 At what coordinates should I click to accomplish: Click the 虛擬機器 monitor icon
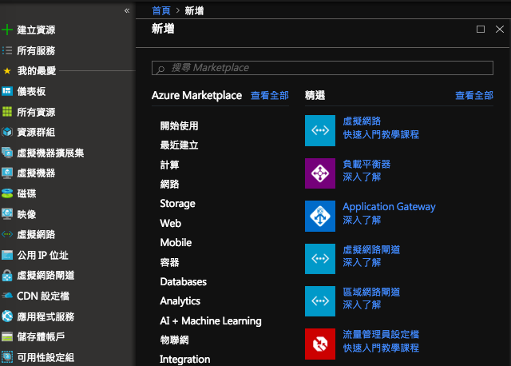(7, 173)
